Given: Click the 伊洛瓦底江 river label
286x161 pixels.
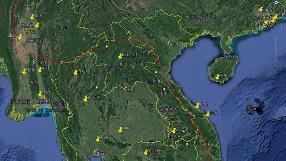Looking at the screenshot, I should [x=21, y=102].
